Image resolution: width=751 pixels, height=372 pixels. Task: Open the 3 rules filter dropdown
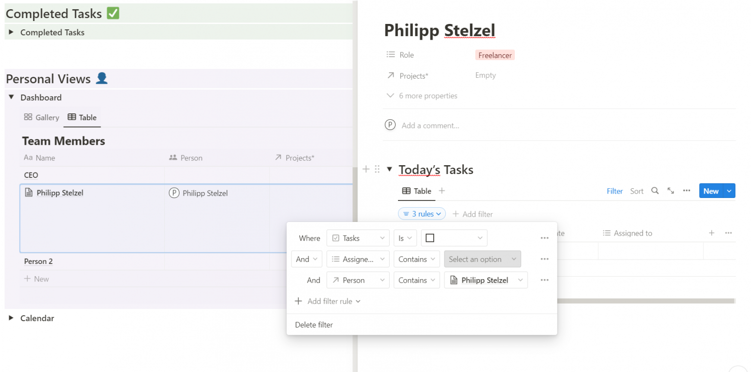click(x=421, y=214)
